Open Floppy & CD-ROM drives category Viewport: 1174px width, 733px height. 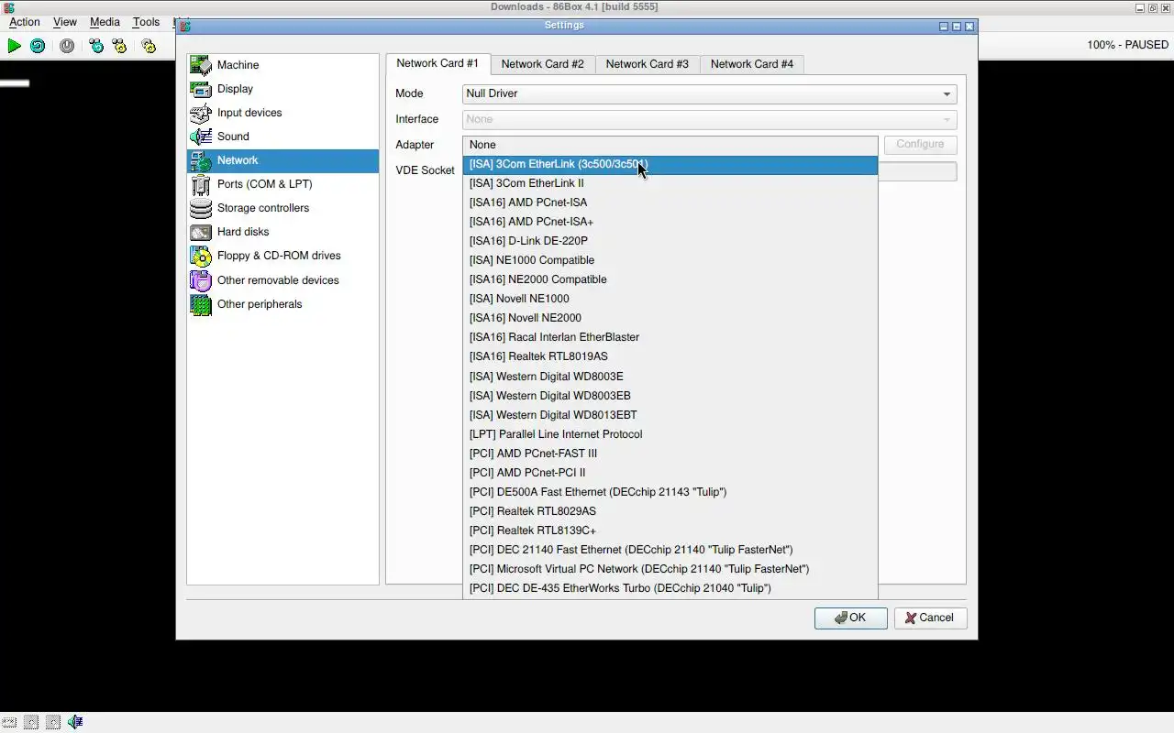coord(282,256)
